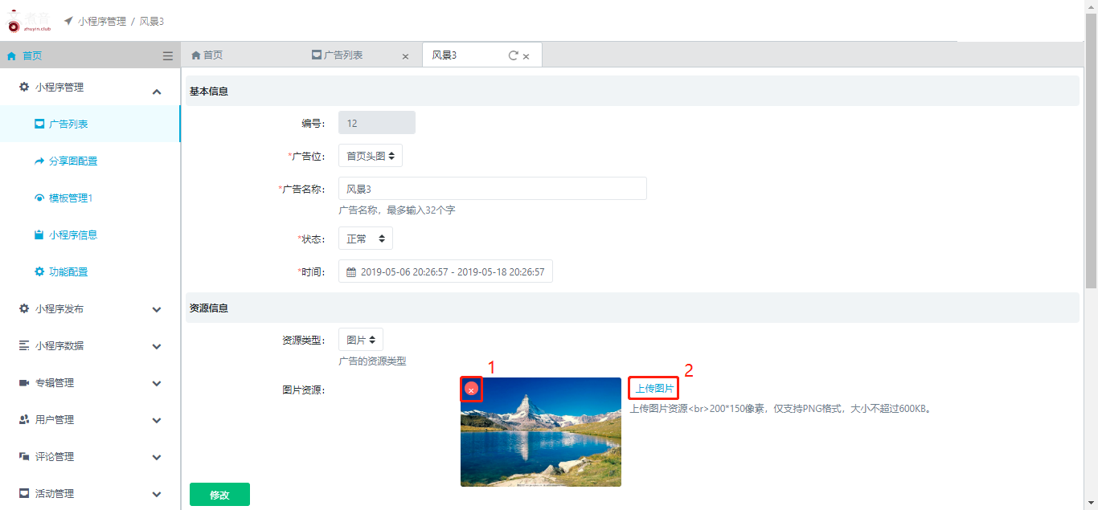Viewport: 1098px width, 510px height.
Task: Open 功能配置 sidebar item
Action: [68, 272]
